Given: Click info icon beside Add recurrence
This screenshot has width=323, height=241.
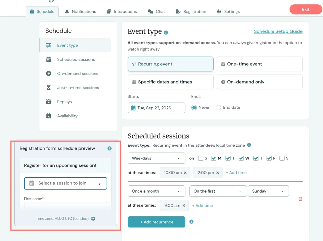Looking at the screenshot, I should (191, 222).
